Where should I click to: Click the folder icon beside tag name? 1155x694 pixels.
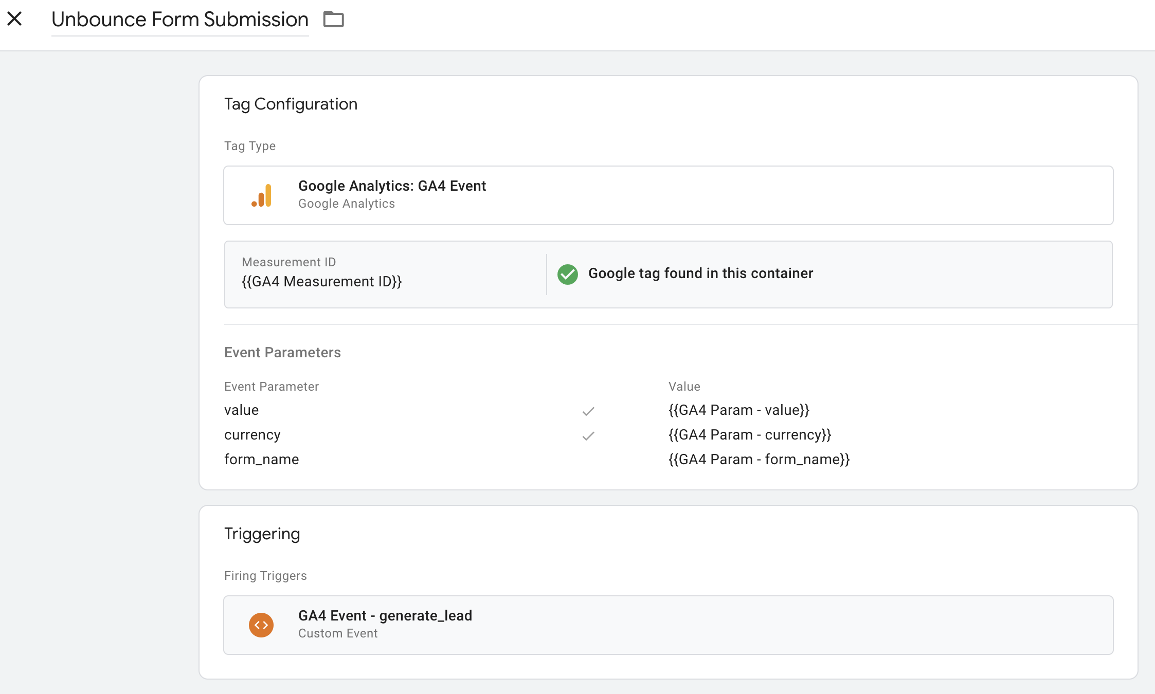(x=333, y=20)
